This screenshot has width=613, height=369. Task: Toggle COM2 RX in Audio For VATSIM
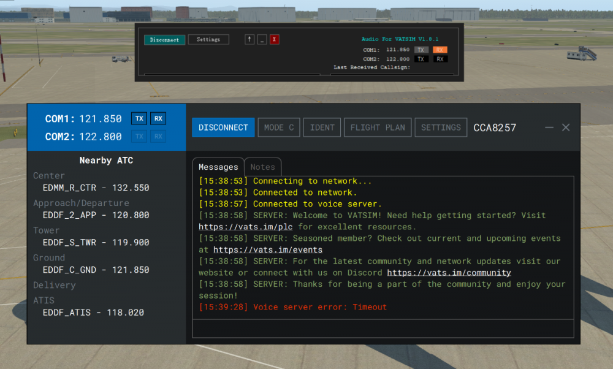click(440, 59)
